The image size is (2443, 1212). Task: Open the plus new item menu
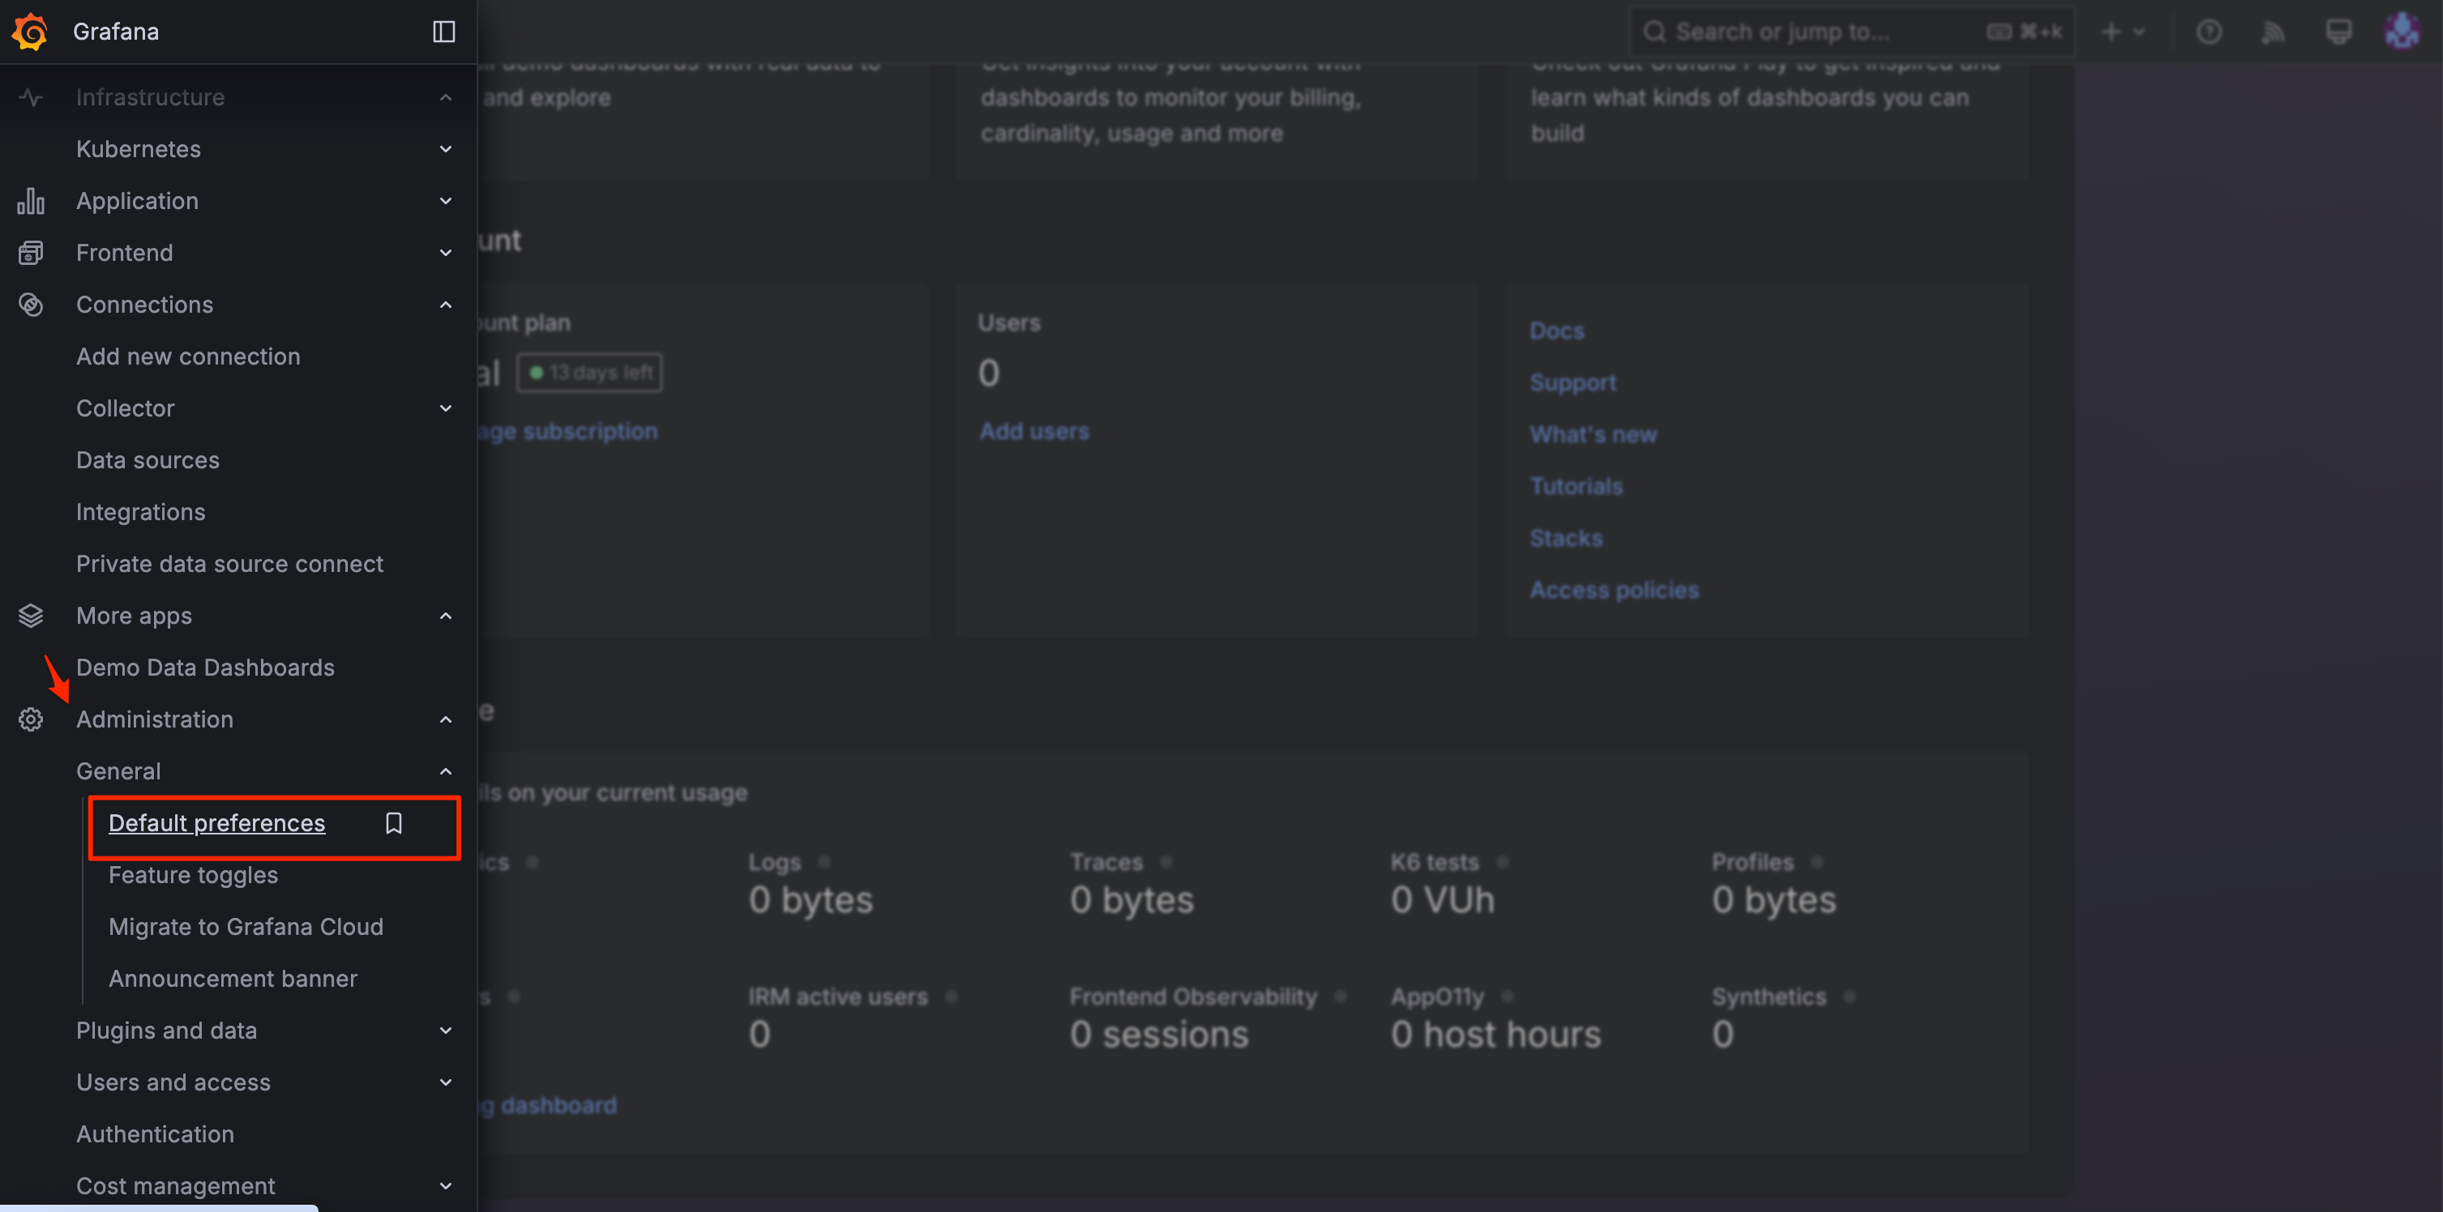click(2123, 32)
